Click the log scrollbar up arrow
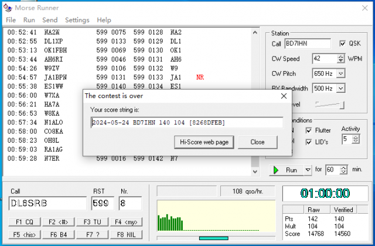375x246 pixels. 255,32
